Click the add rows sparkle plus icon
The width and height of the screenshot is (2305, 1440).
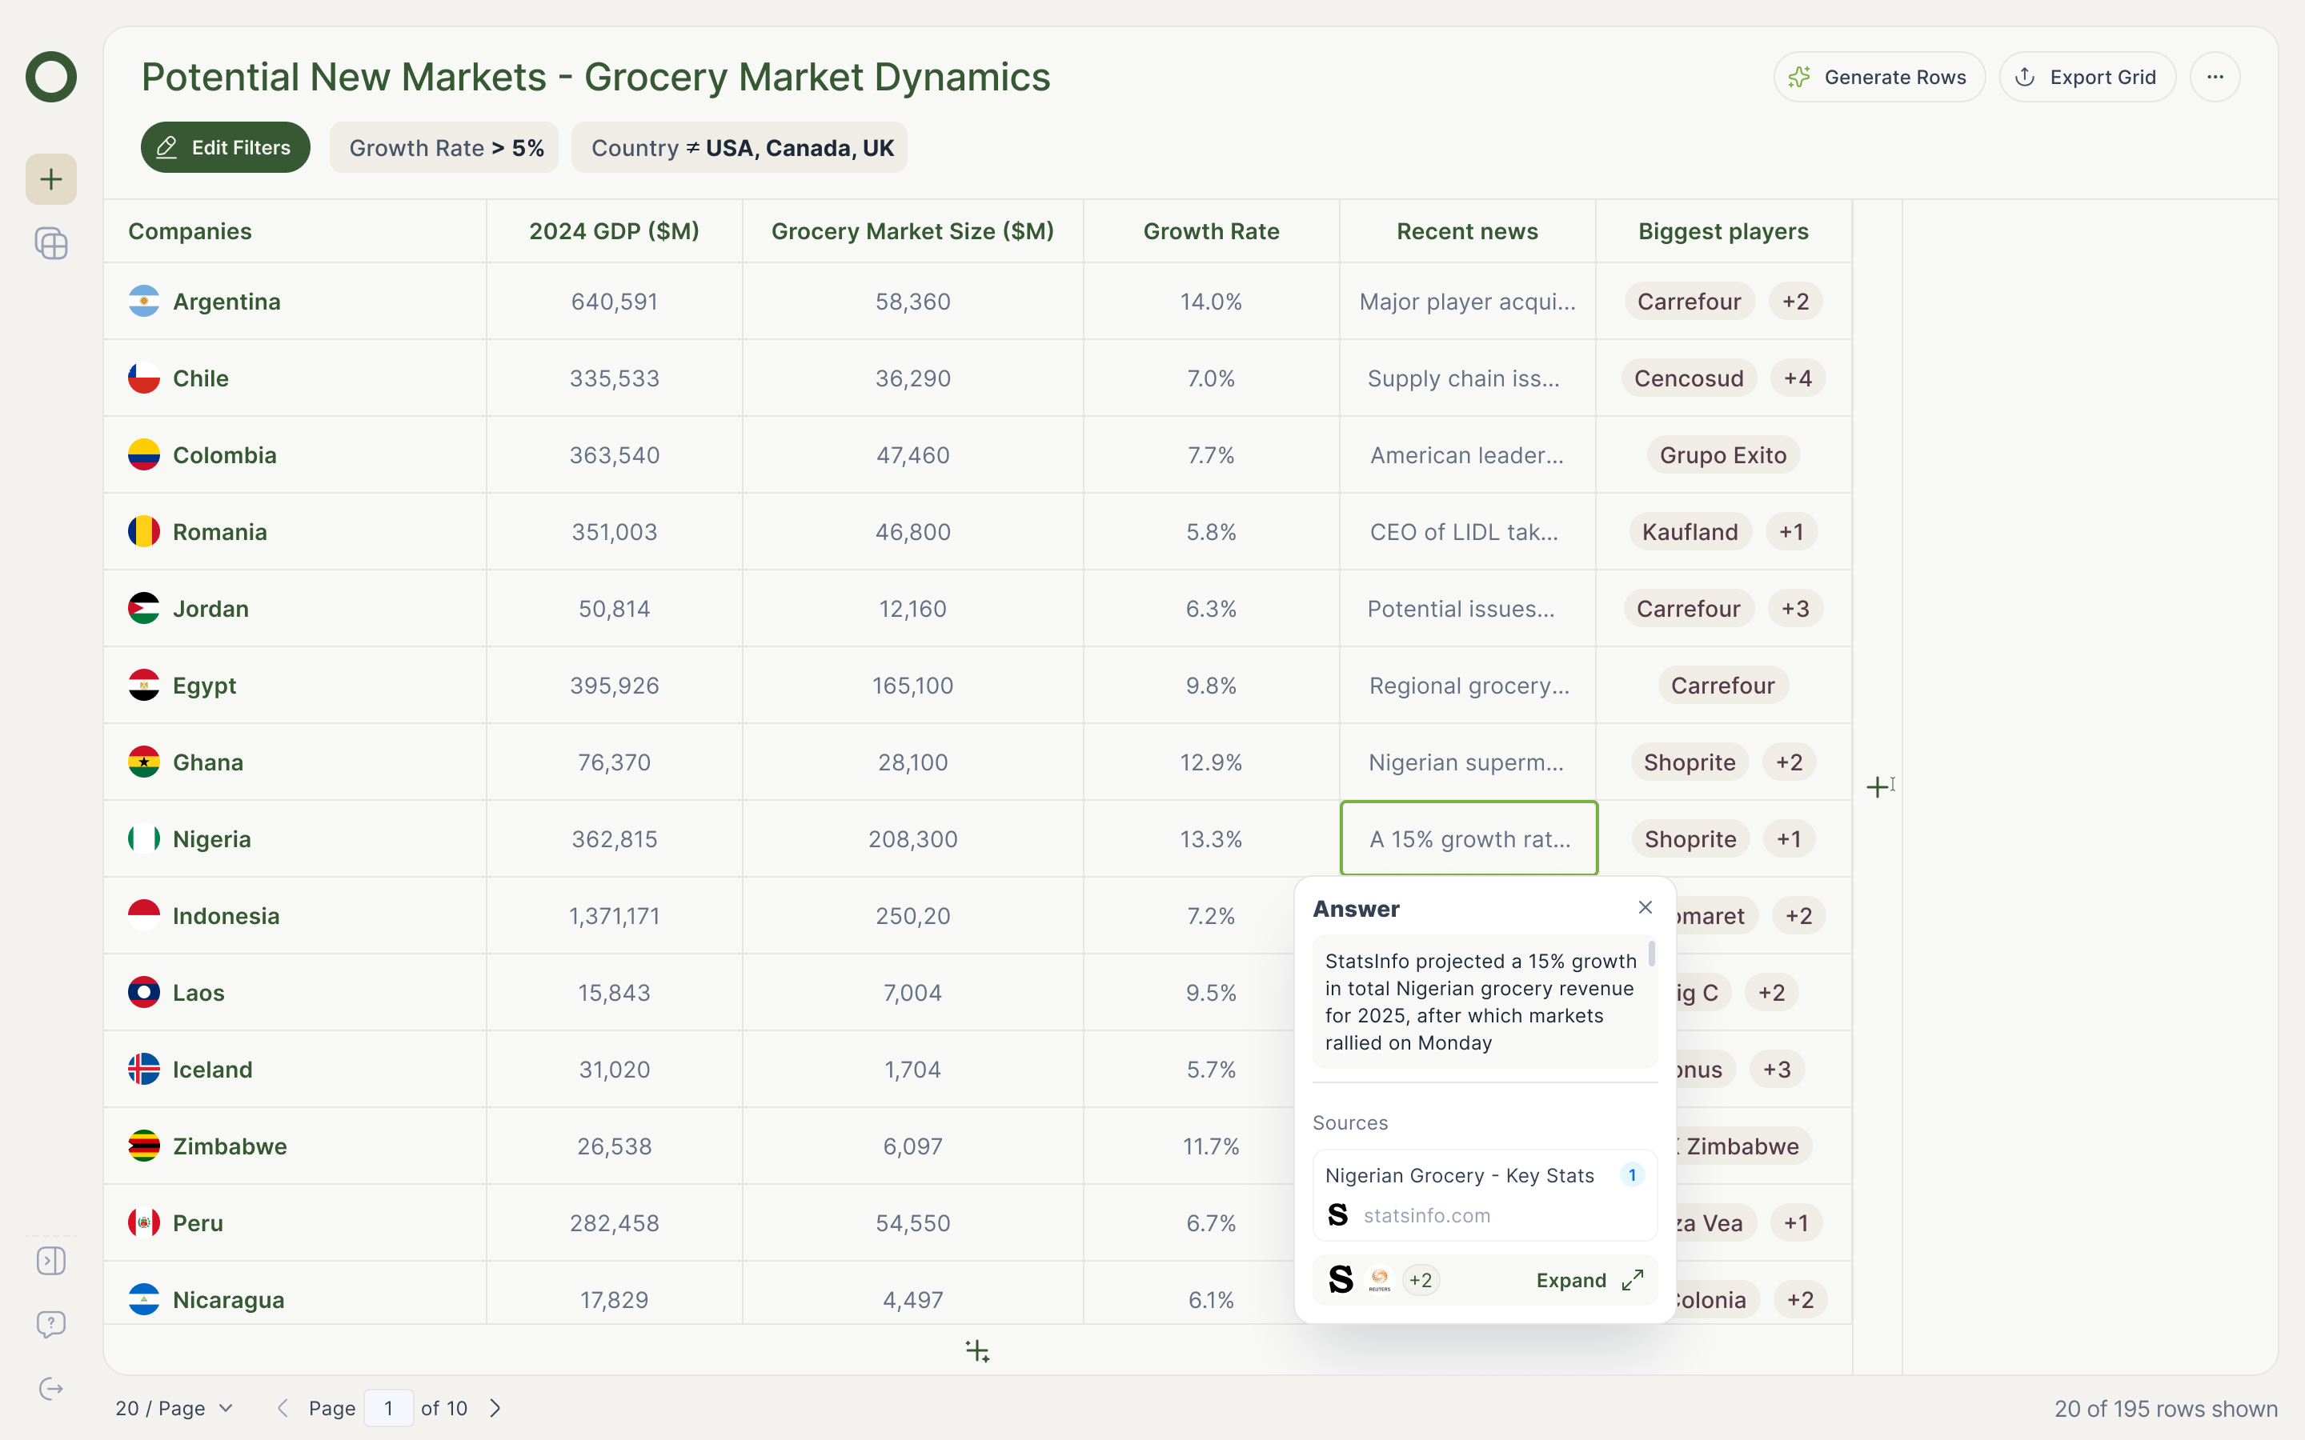977,1350
